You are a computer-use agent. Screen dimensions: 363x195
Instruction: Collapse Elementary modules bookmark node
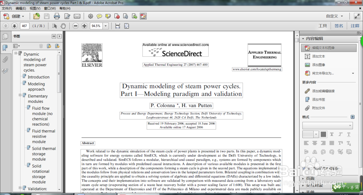click(20, 95)
